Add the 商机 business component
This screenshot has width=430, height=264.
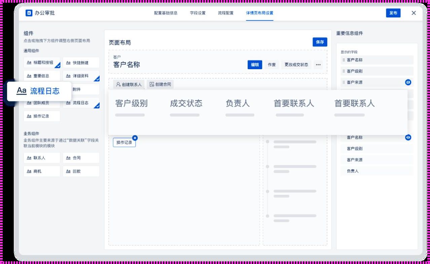pos(42,171)
